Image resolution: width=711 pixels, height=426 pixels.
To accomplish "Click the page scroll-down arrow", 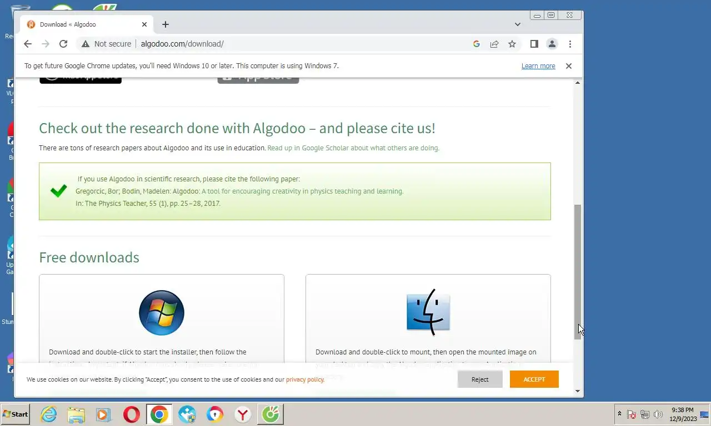I will (578, 391).
